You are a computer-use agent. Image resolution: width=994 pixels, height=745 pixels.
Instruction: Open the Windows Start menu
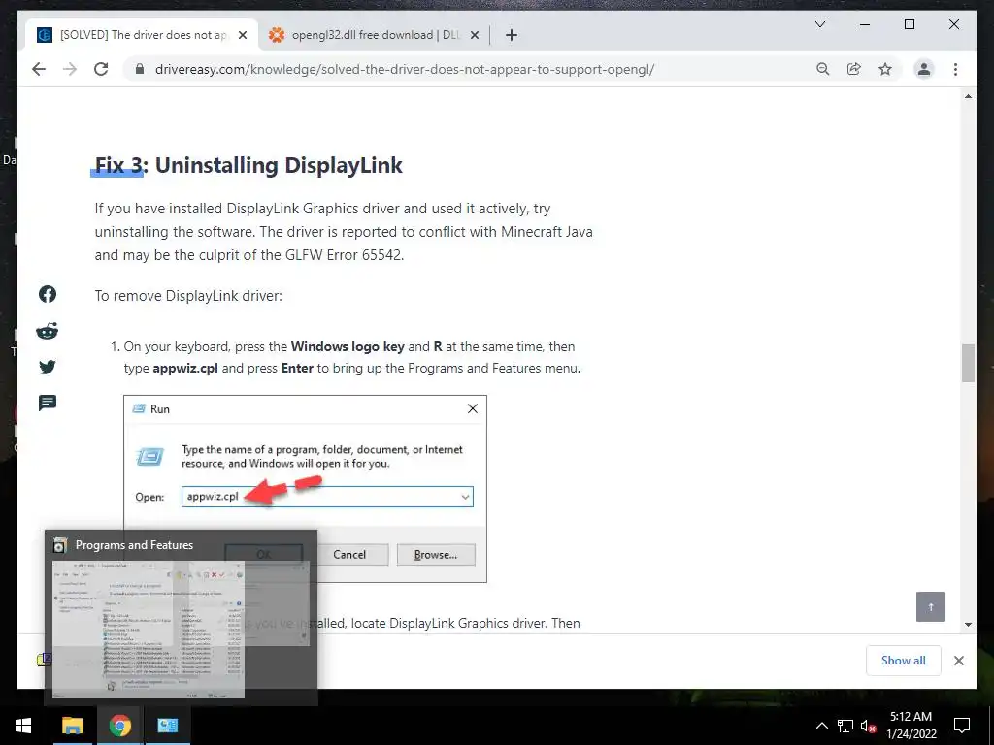point(23,726)
